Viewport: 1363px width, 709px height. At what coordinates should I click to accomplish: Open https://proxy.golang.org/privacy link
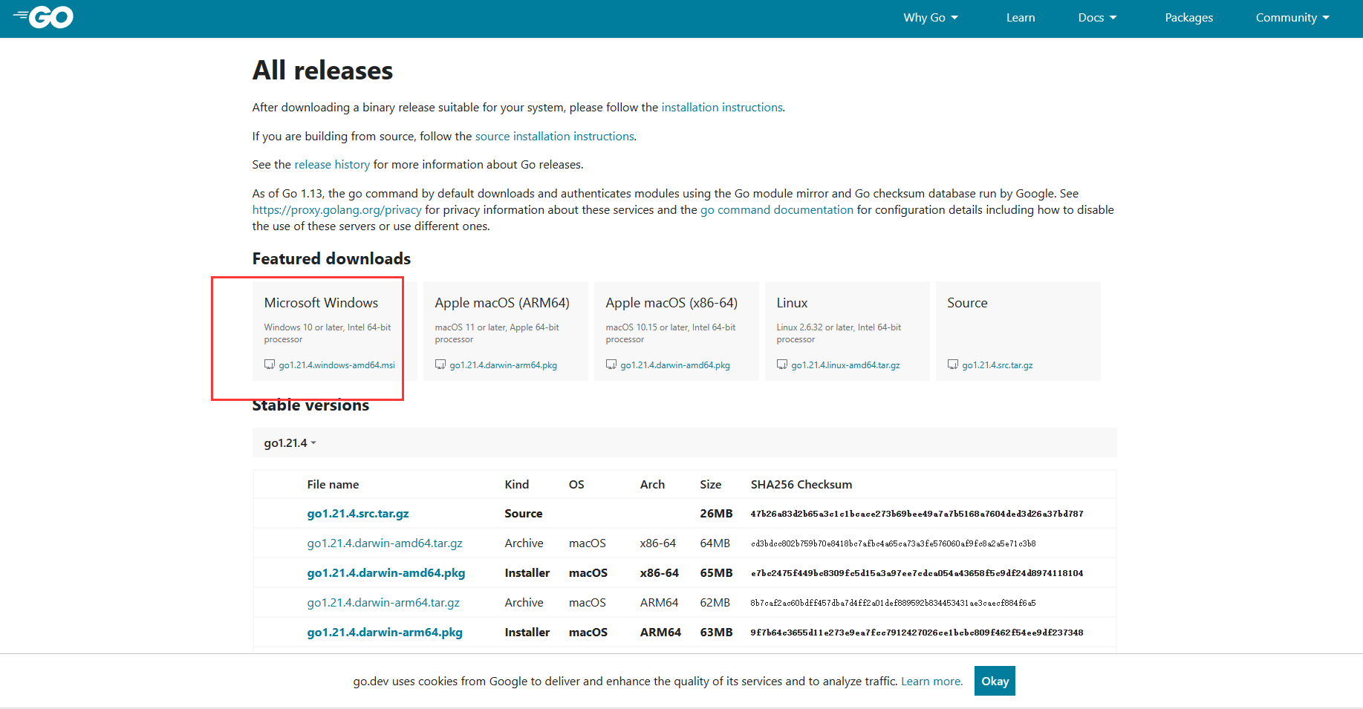(x=337, y=210)
